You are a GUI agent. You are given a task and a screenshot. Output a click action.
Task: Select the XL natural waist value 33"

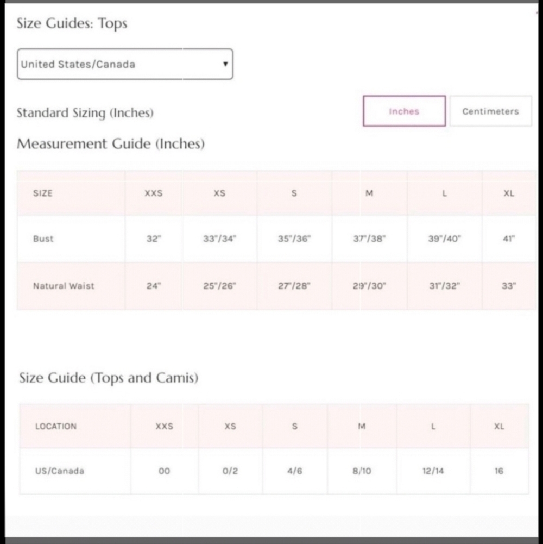509,286
